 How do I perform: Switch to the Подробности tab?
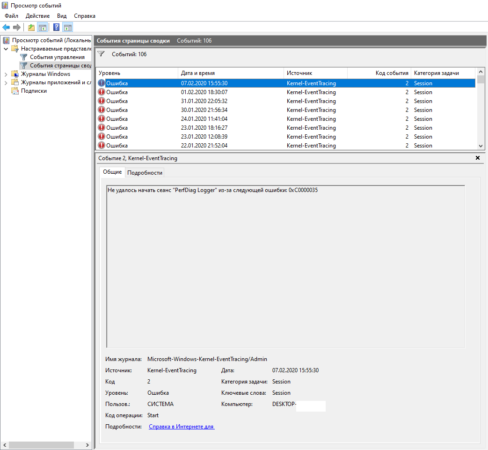click(x=145, y=172)
